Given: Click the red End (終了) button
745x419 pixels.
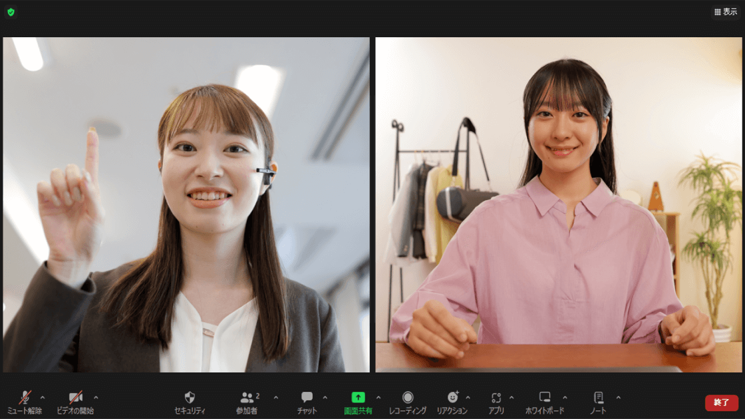Looking at the screenshot, I should pos(721,402).
